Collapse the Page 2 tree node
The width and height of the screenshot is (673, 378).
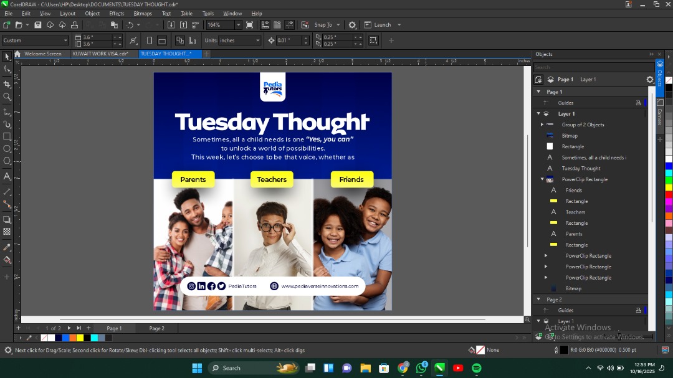point(538,300)
